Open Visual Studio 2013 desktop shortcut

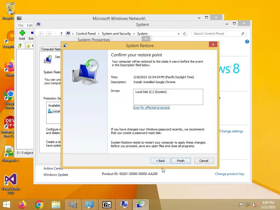tap(11, 183)
